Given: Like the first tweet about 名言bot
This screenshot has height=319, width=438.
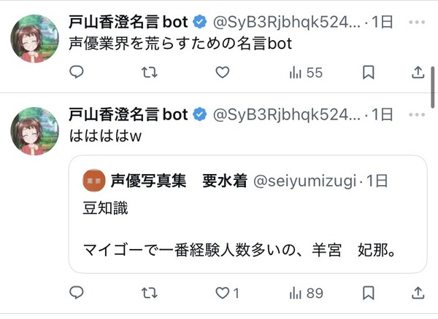Looking at the screenshot, I should [x=223, y=72].
